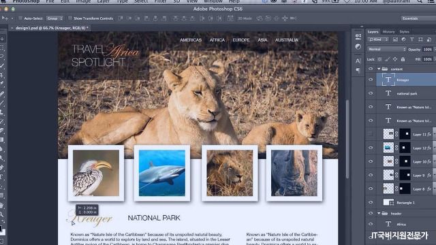The image size is (436, 245).
Task: Select the type layer thumbnail for Kreuger
Action: 388,80
